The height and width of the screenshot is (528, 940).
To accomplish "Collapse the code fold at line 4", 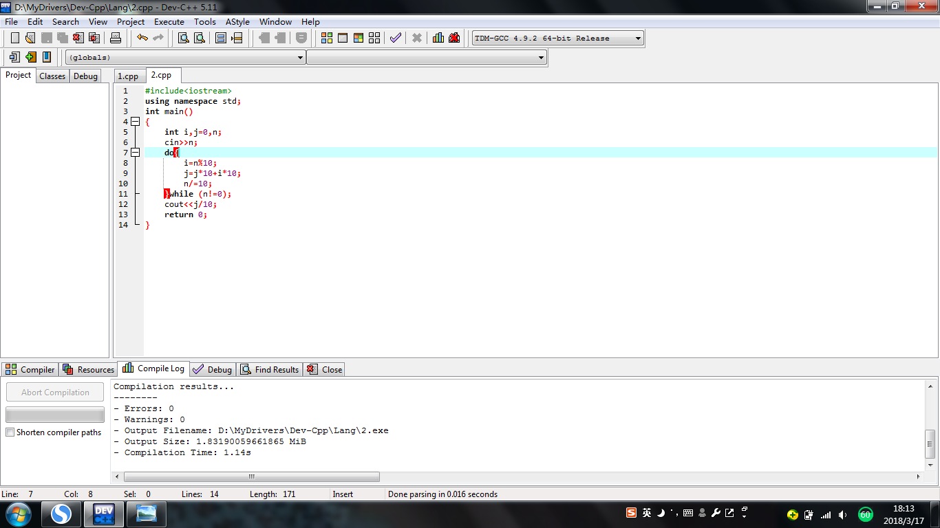I will point(135,122).
